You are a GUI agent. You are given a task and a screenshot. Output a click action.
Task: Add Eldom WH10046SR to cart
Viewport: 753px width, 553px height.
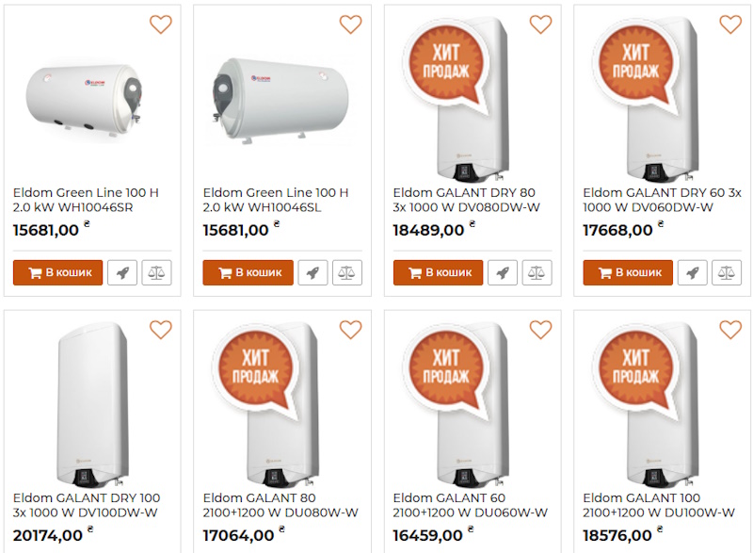pyautogui.click(x=58, y=273)
